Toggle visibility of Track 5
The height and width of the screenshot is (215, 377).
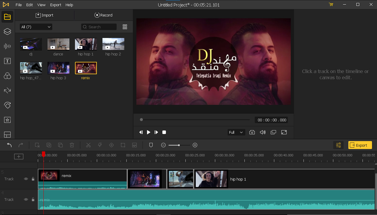tap(26, 179)
